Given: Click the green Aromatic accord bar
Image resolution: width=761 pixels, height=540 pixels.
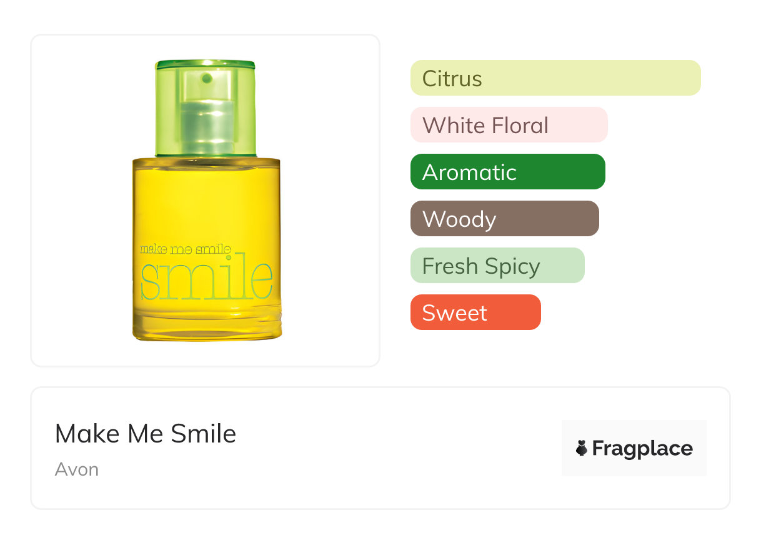Looking at the screenshot, I should (507, 172).
